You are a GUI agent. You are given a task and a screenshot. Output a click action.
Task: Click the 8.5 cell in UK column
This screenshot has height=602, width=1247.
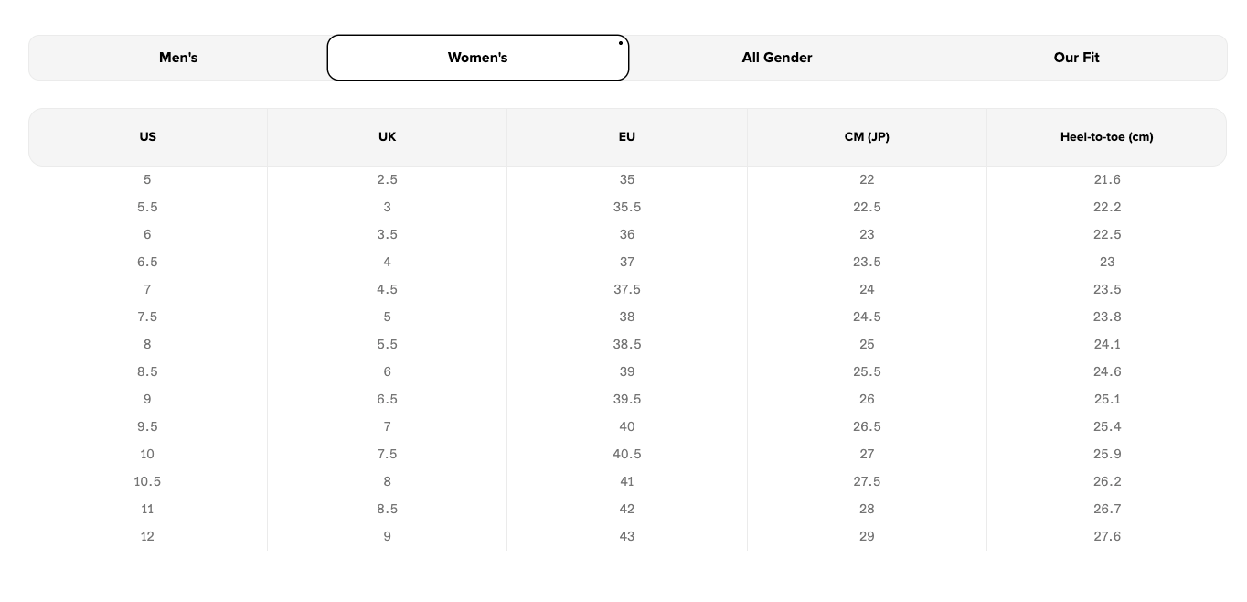coord(388,509)
